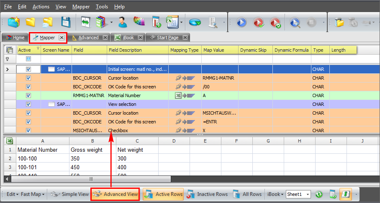Switch to the iBook tab
Image resolution: width=380 pixels, height=203 pixels.
[x=128, y=38]
